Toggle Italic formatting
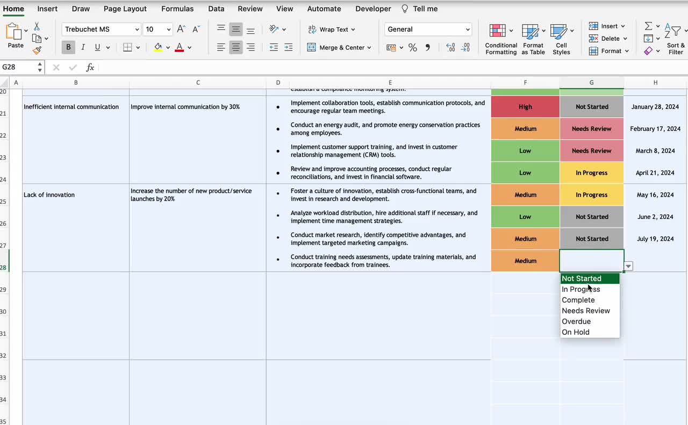Image resolution: width=688 pixels, height=425 pixels. tap(83, 47)
